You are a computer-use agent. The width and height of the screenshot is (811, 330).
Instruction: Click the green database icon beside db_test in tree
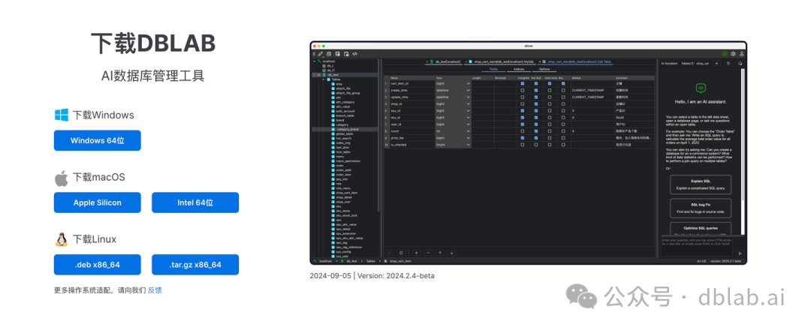tap(324, 75)
